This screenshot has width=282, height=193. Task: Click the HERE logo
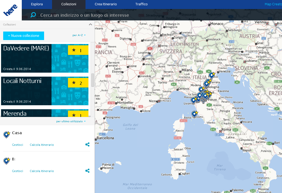[x=10, y=10]
